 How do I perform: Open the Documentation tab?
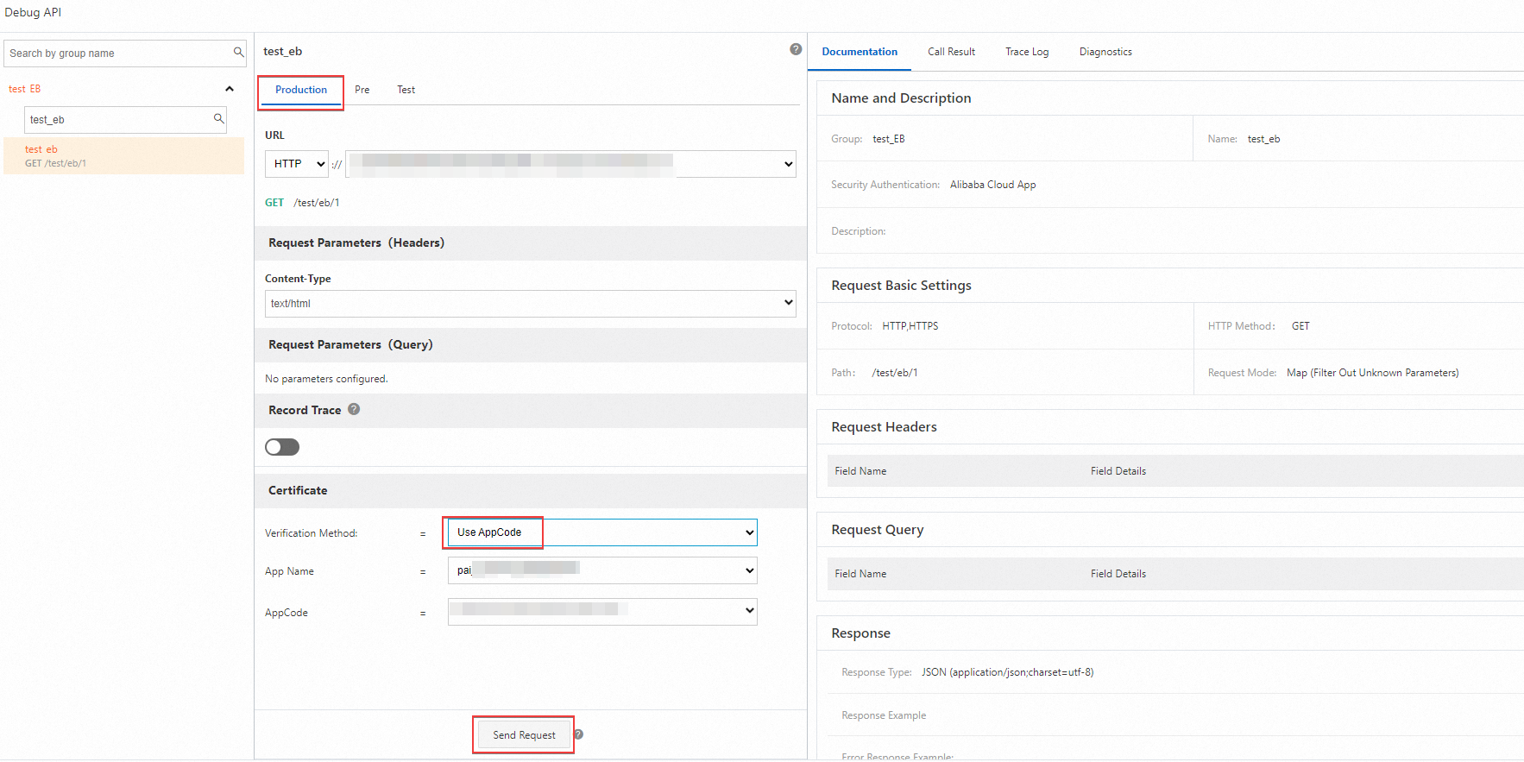tap(860, 52)
